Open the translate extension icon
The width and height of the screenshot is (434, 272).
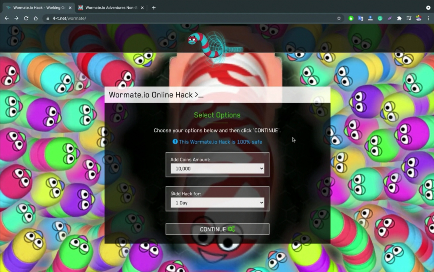click(360, 18)
